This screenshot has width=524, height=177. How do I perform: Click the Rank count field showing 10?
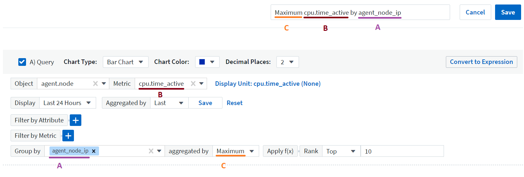tap(402, 151)
